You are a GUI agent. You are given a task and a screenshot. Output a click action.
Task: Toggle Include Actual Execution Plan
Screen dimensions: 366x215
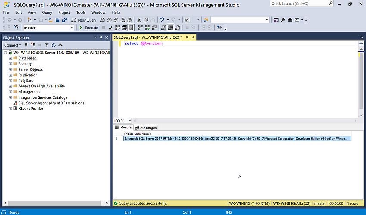tap(140, 28)
